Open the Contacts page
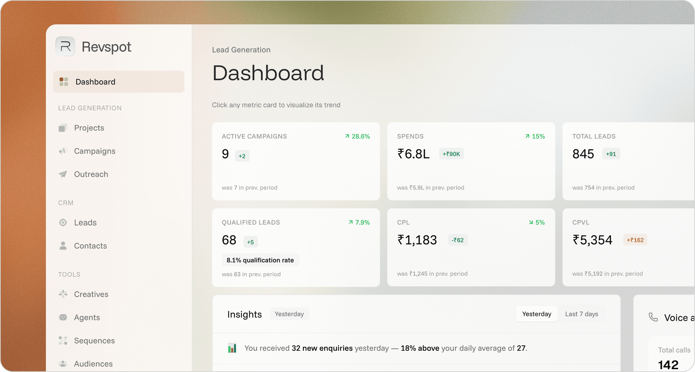 (90, 246)
